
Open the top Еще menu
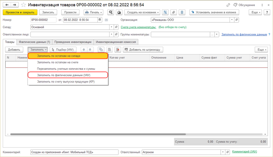point(255,12)
